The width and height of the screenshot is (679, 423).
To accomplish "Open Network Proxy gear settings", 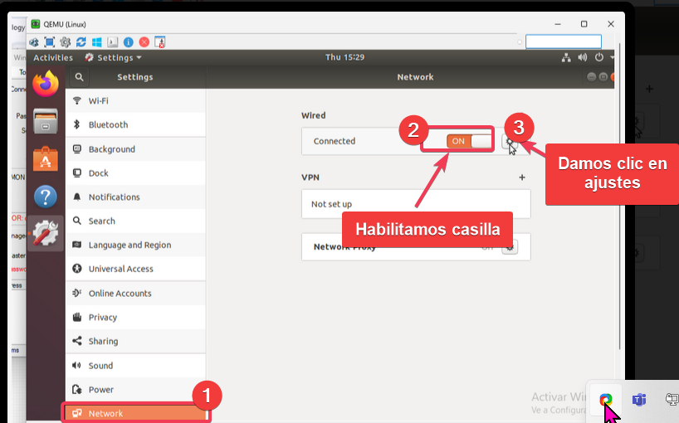I will pyautogui.click(x=510, y=246).
